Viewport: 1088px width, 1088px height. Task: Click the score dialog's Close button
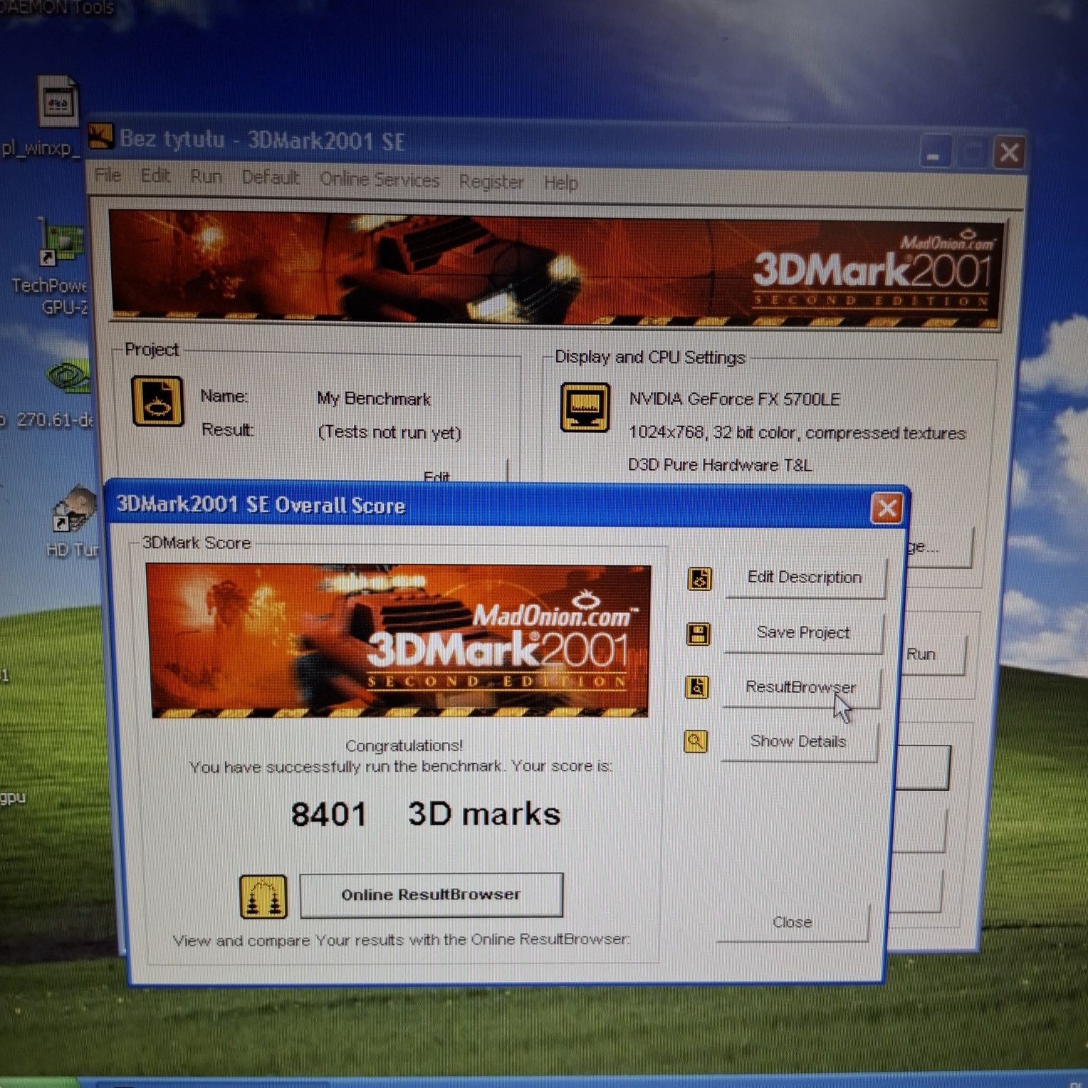tap(793, 923)
